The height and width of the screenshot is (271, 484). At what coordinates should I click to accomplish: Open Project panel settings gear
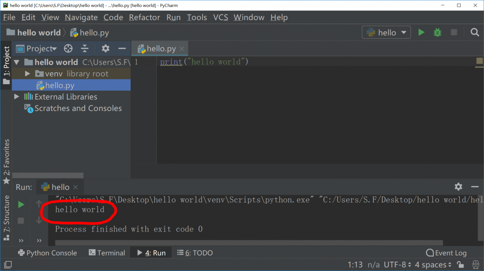(x=106, y=48)
